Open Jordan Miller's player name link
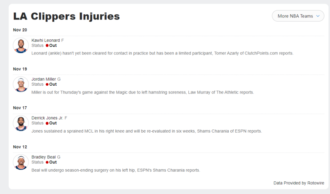330x194 pixels. point(44,79)
